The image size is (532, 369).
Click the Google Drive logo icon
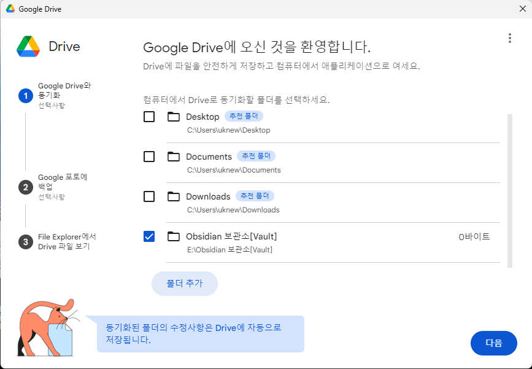pyautogui.click(x=28, y=47)
